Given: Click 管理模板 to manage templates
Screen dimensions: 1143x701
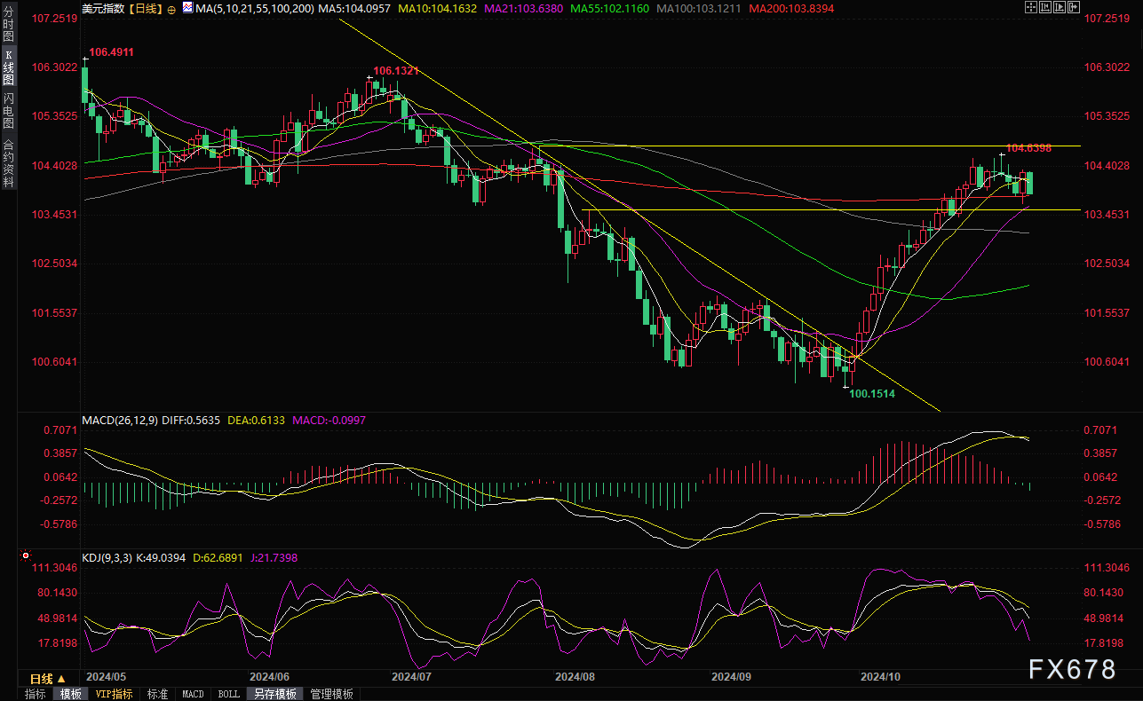Looking at the screenshot, I should pyautogui.click(x=331, y=694).
